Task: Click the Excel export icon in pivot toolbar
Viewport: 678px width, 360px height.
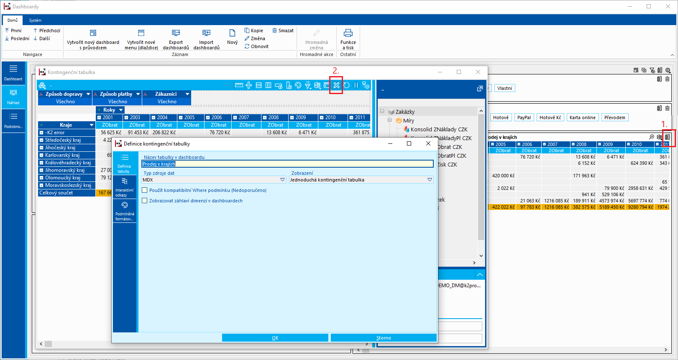Action: click(317, 85)
